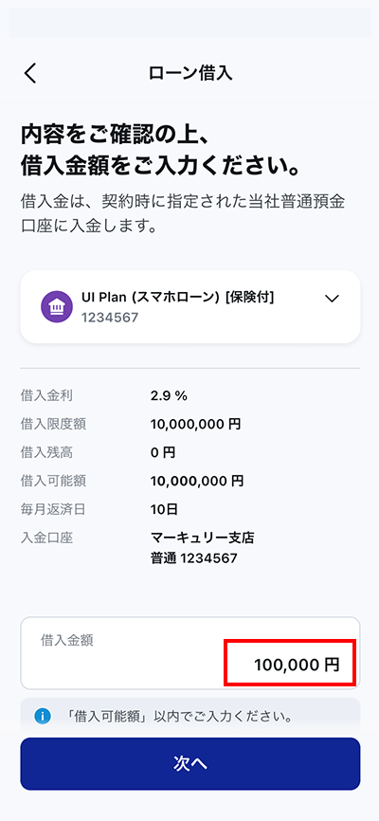Focus the 借入金額 input field
Viewport: 379px width, 821px height.
tap(190, 653)
